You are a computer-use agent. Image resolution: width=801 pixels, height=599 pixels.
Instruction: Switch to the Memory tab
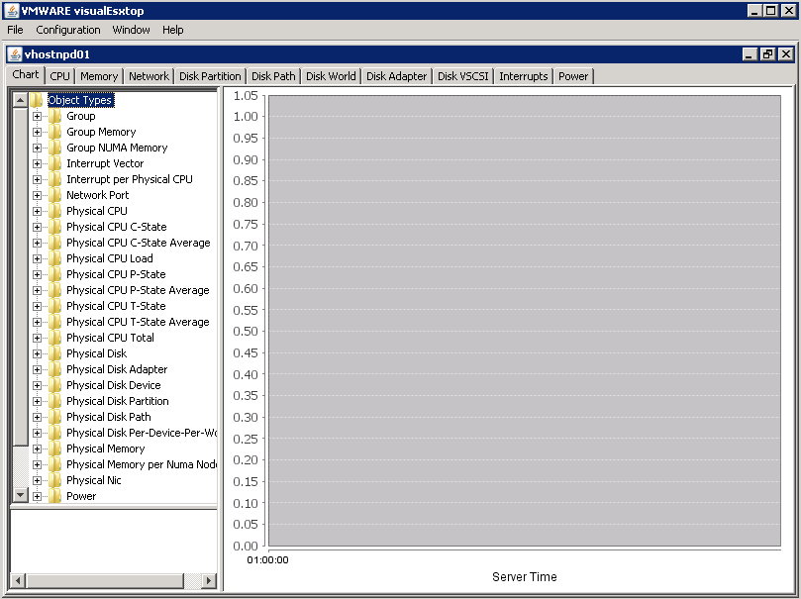(x=99, y=76)
